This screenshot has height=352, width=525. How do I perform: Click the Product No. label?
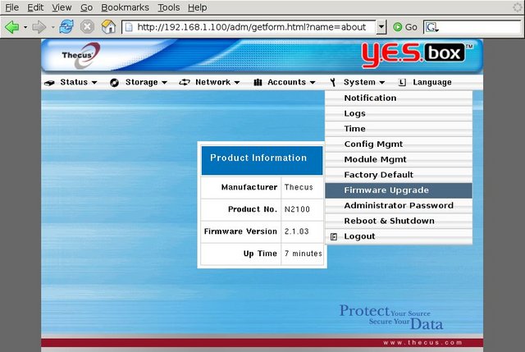(x=253, y=209)
